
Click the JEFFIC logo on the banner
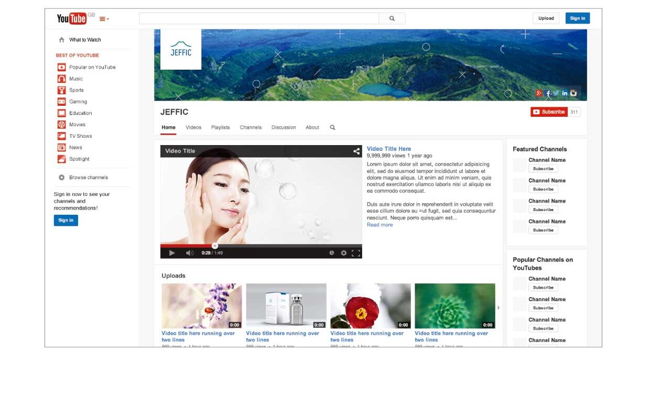tap(181, 50)
